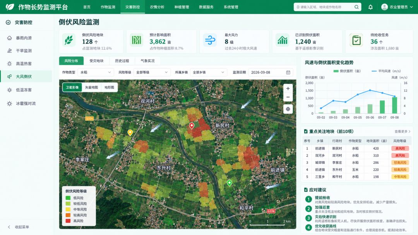Click the admin user avatar icon
This screenshot has width=418, height=235.
tap(384, 7)
